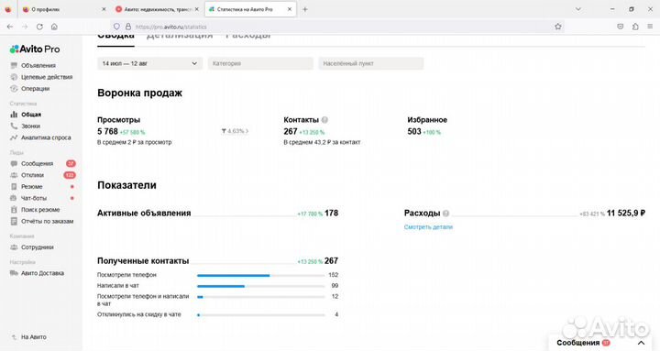Open Звонки statistics

point(31,126)
